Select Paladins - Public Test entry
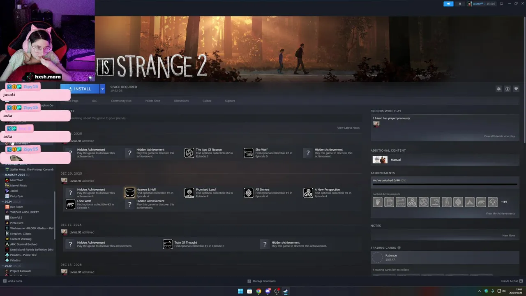The width and height of the screenshot is (526, 296). coord(23,255)
